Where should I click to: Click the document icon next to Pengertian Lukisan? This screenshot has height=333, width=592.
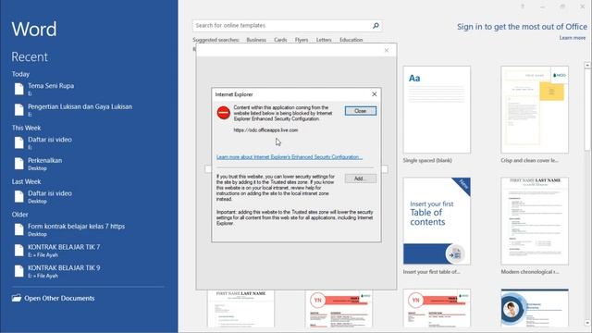(18, 110)
